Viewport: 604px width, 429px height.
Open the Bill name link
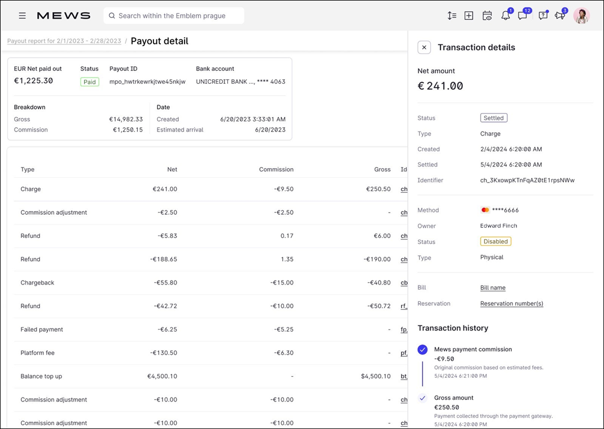point(493,288)
